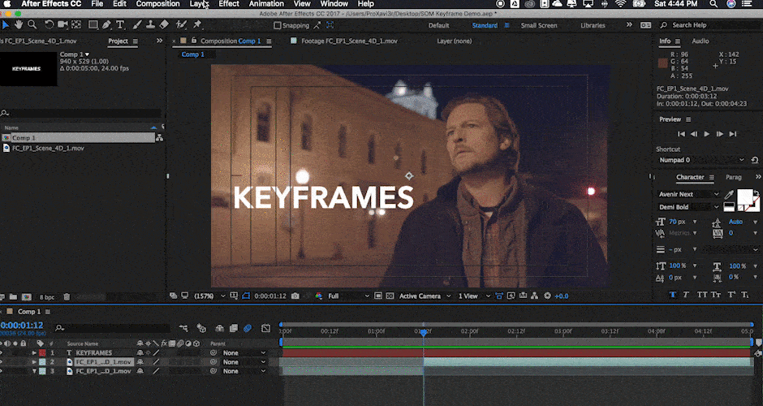
Task: Open the Animation menu
Action: tap(266, 4)
